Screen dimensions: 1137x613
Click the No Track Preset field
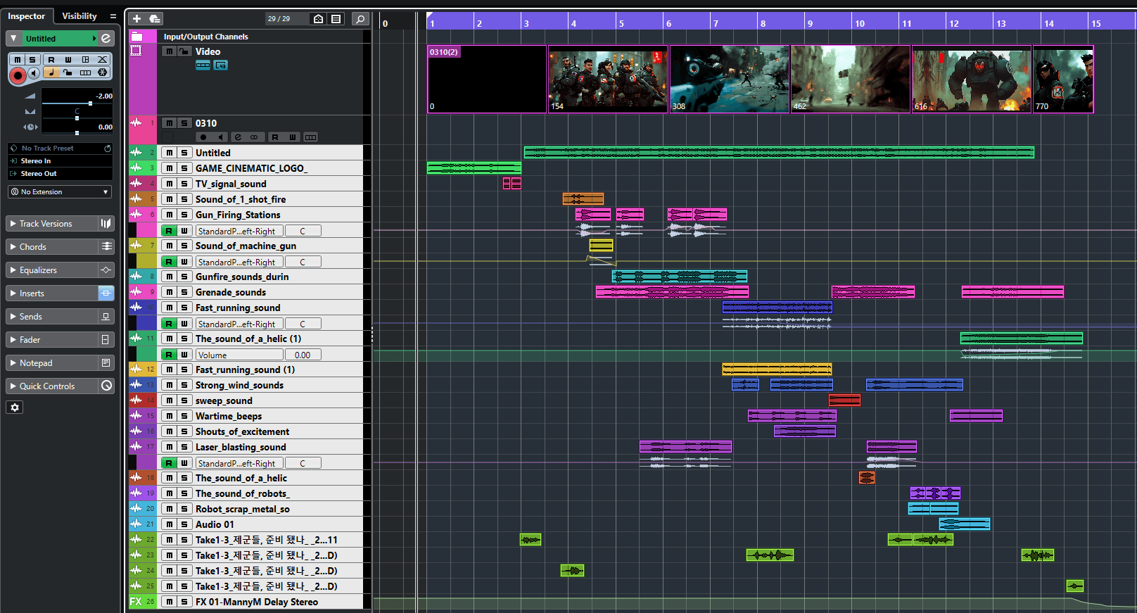click(x=48, y=148)
